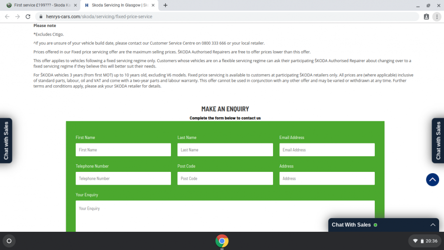Open left-side Chat with Sales tab
444x250 pixels.
tap(6, 140)
